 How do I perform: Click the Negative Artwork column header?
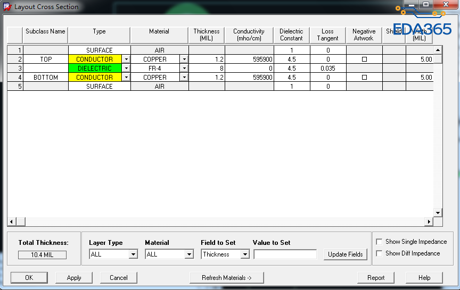(364, 35)
